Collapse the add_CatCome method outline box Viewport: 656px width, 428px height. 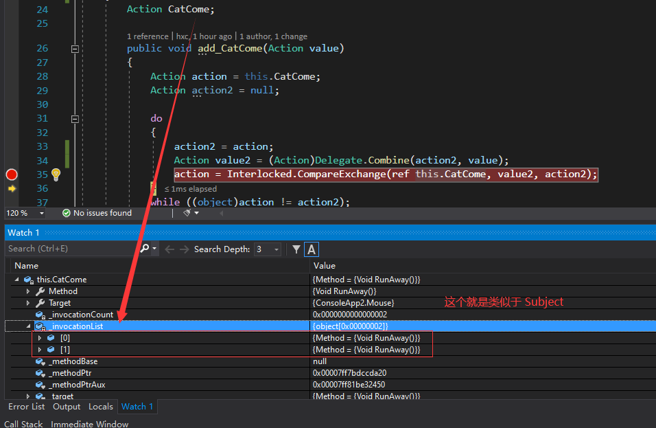click(x=75, y=49)
